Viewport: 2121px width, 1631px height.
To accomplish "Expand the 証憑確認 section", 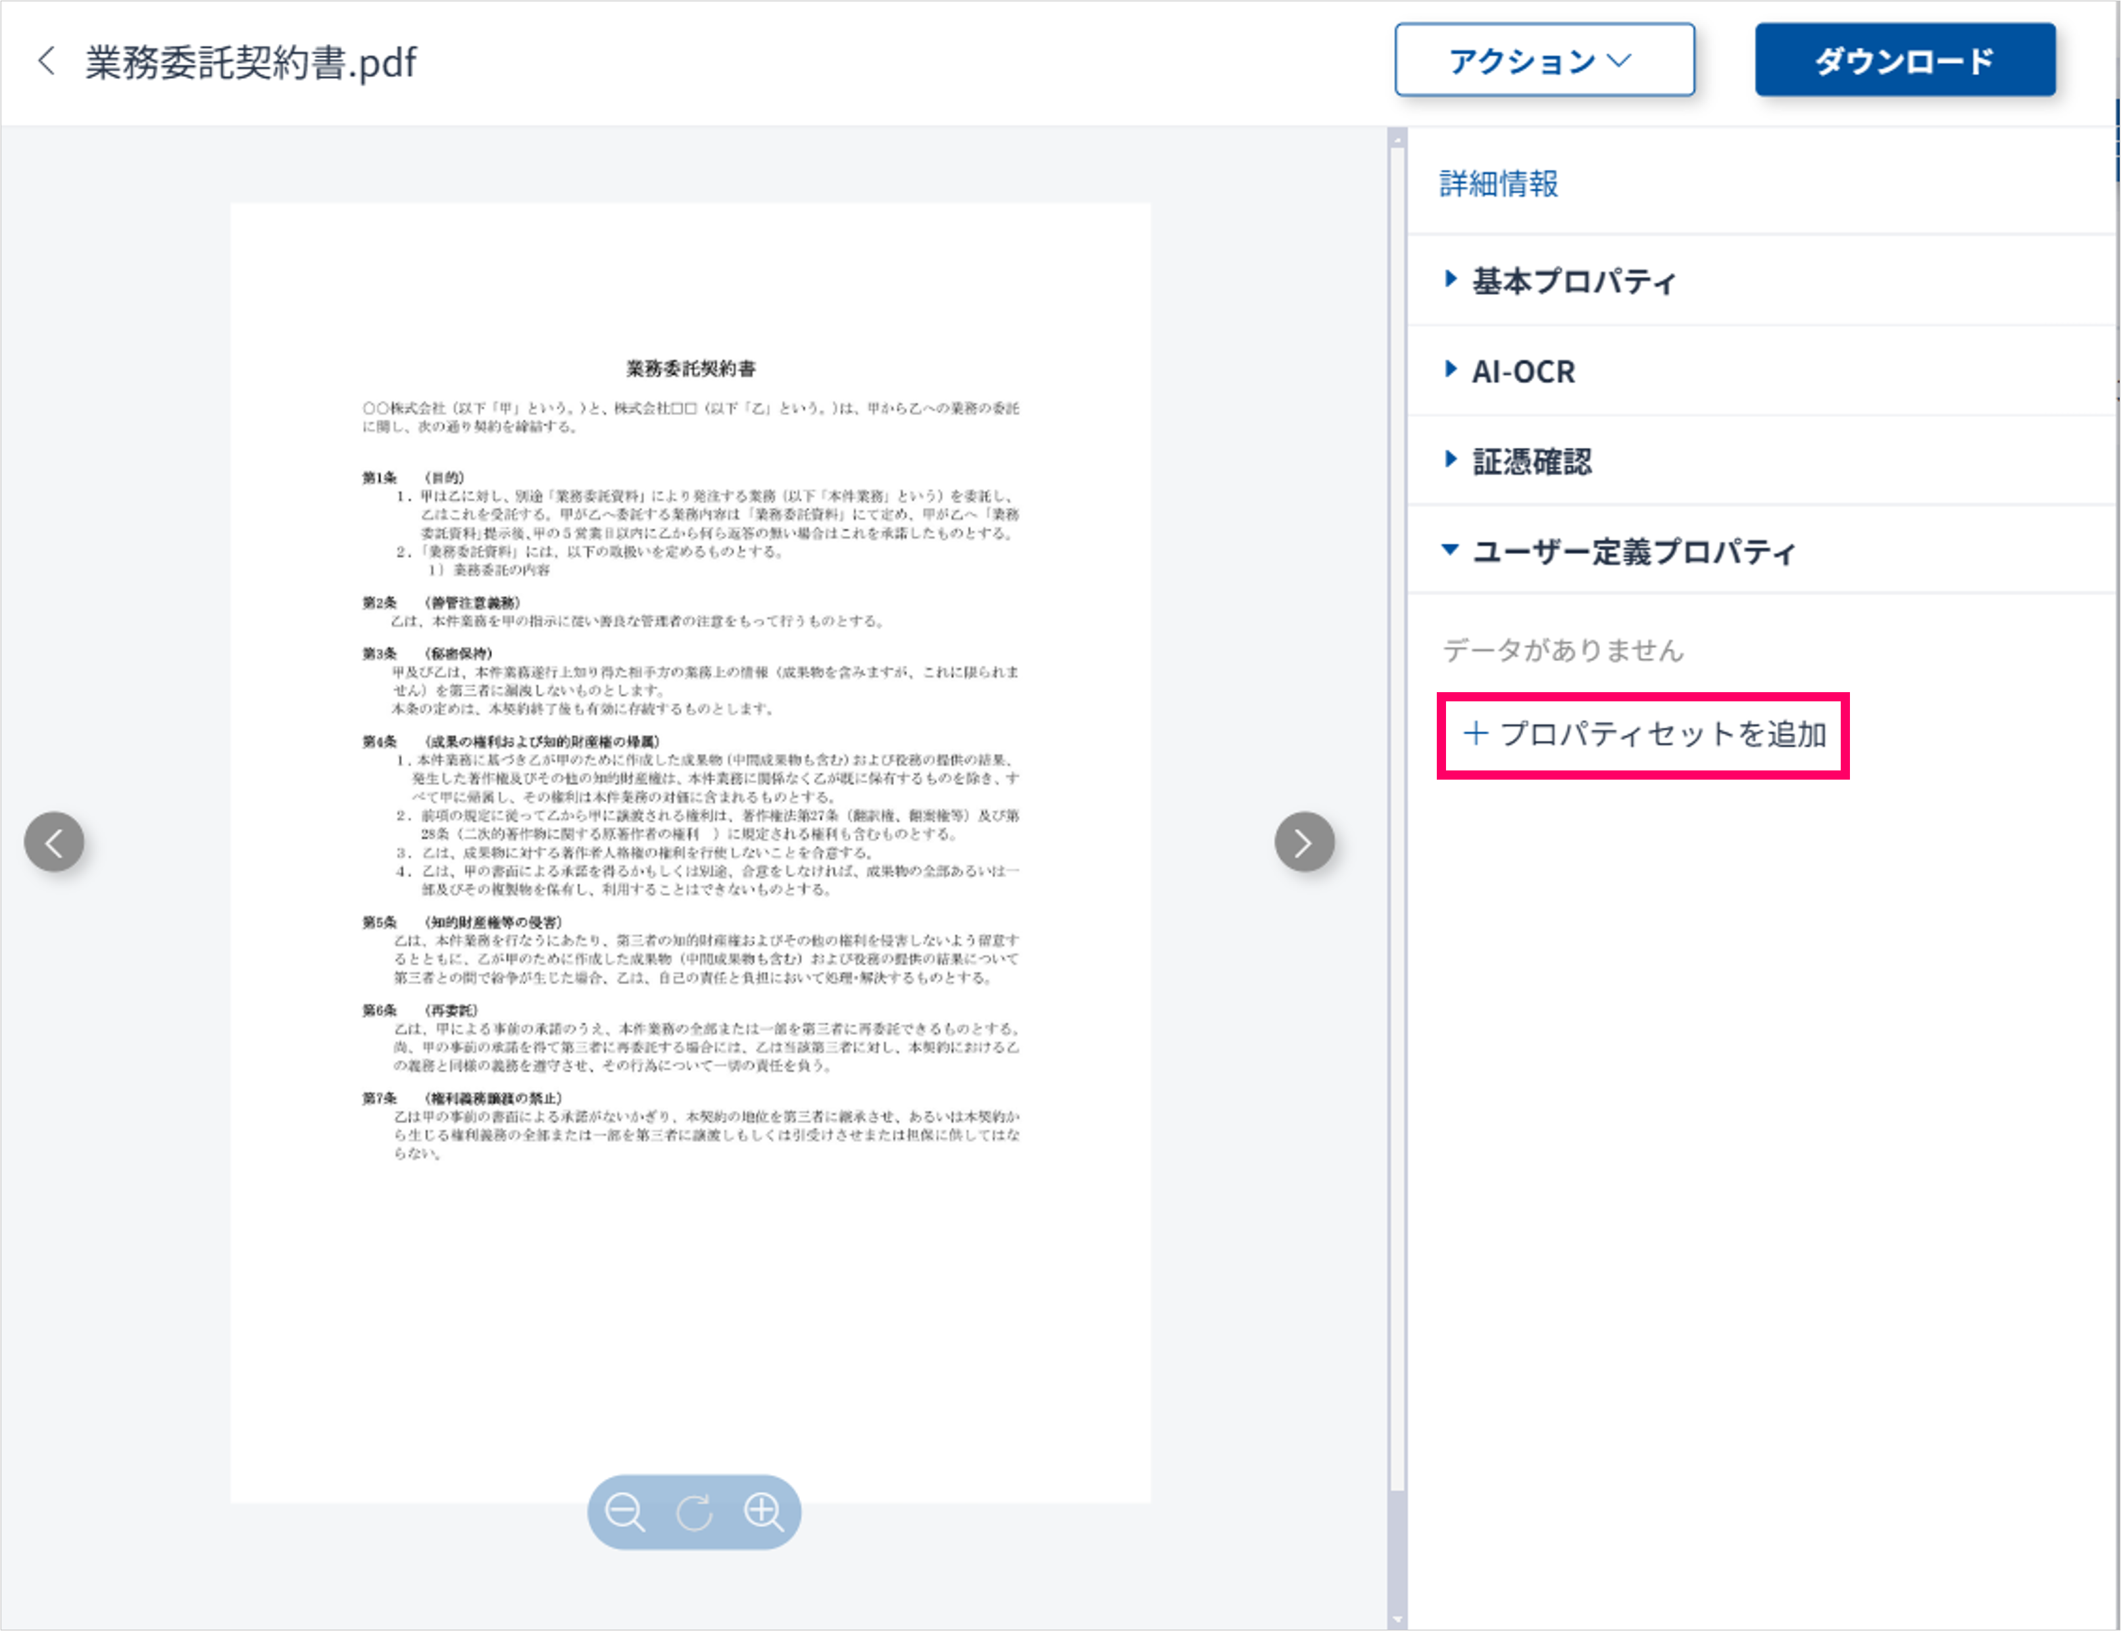I will (x=1532, y=461).
